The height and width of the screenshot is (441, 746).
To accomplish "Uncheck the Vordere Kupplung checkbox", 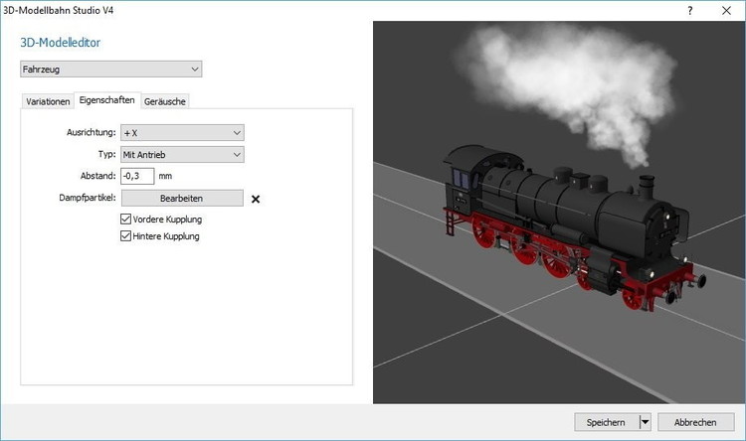I will (126, 219).
